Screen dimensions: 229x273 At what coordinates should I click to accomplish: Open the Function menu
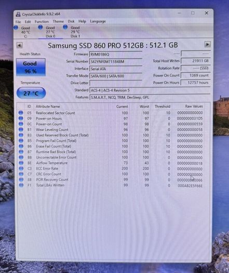pos(42,22)
